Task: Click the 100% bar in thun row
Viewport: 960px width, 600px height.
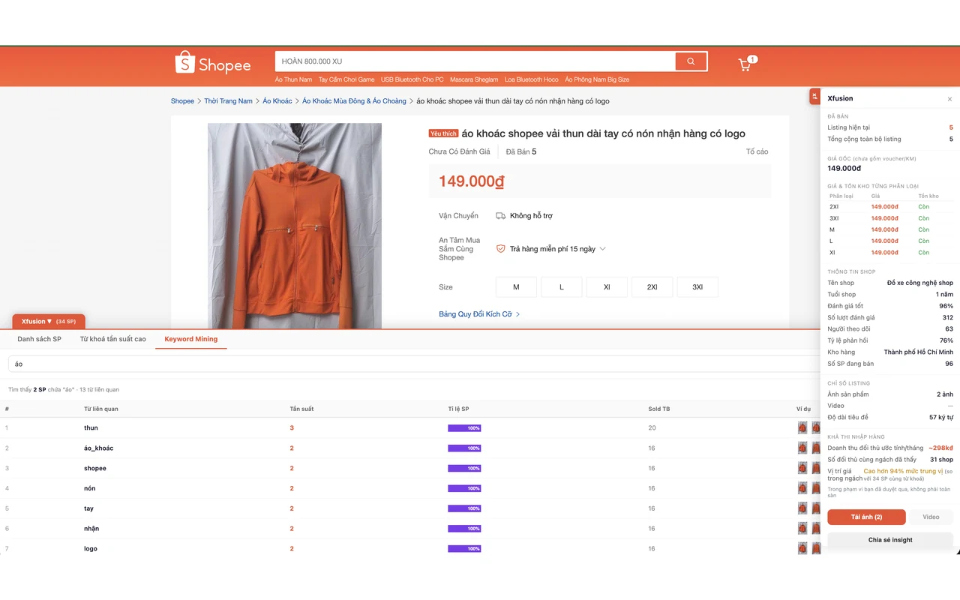Action: point(464,428)
